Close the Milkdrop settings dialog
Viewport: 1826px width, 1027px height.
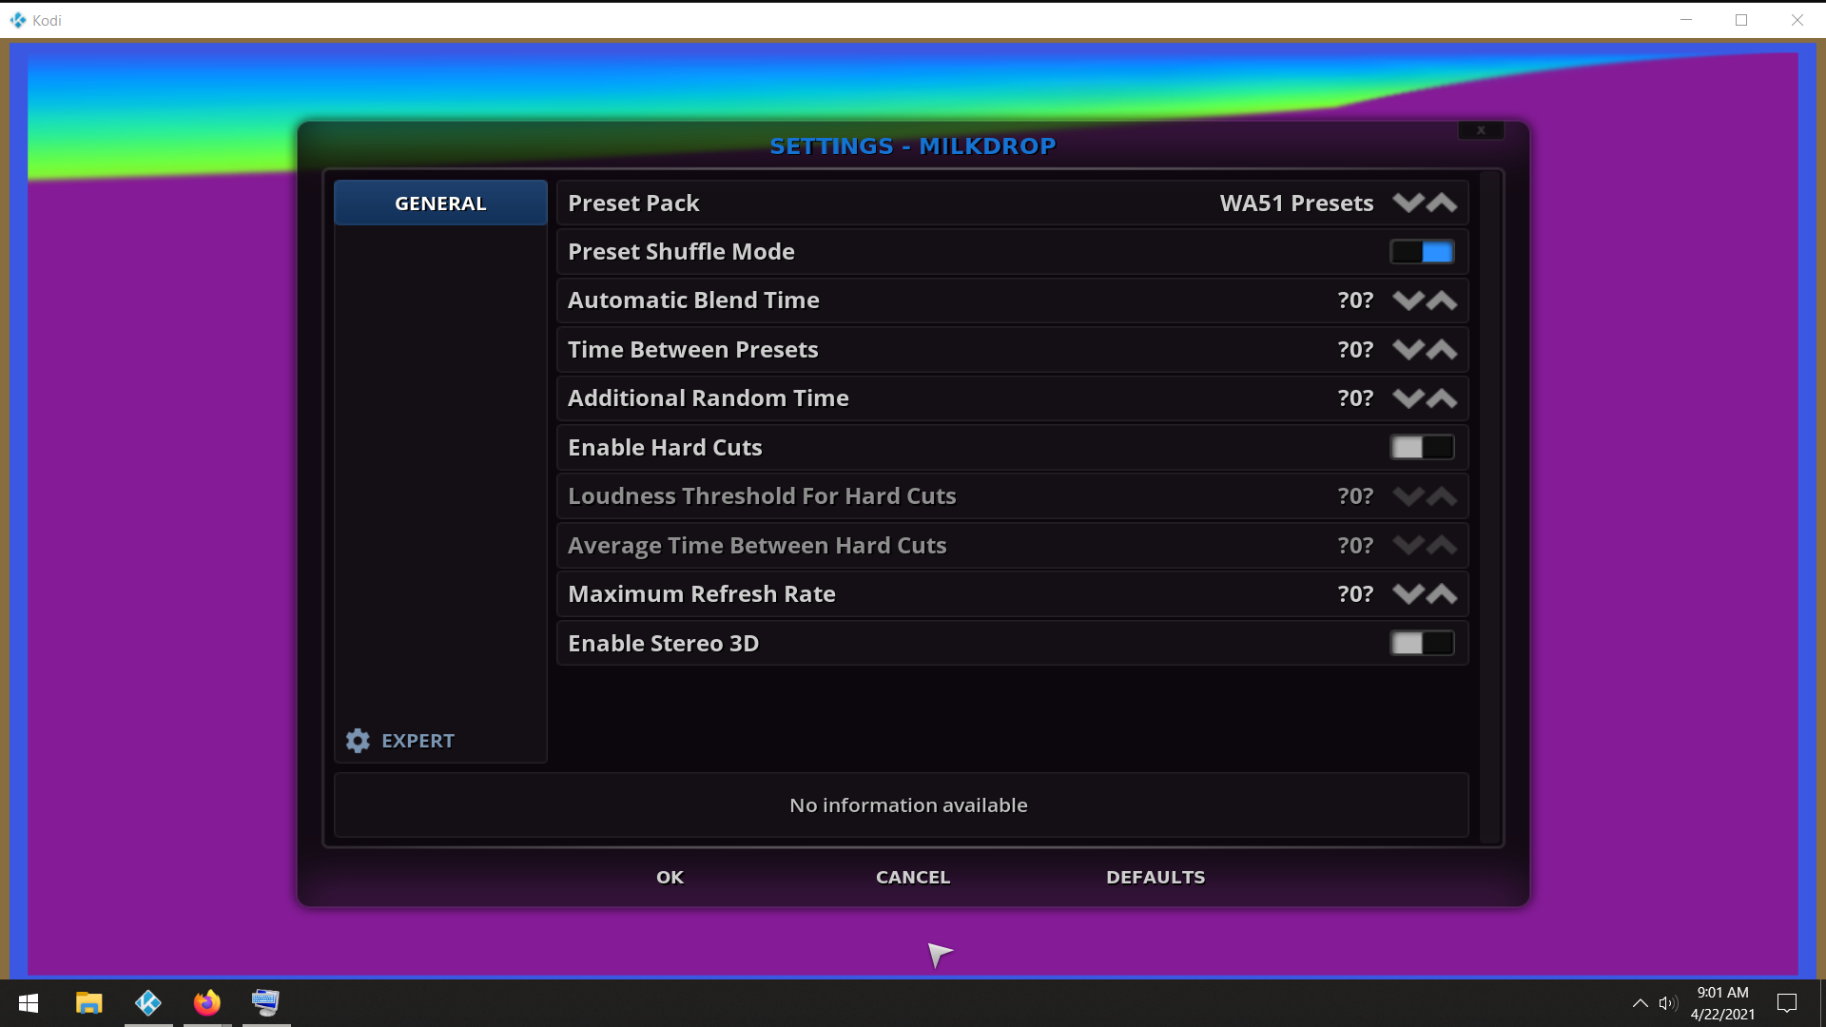coord(1481,130)
